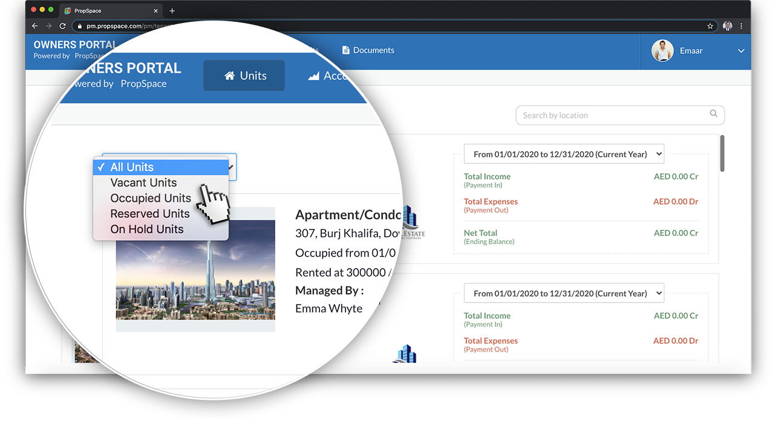
Task: Go back using browser back arrow
Action: click(x=34, y=26)
